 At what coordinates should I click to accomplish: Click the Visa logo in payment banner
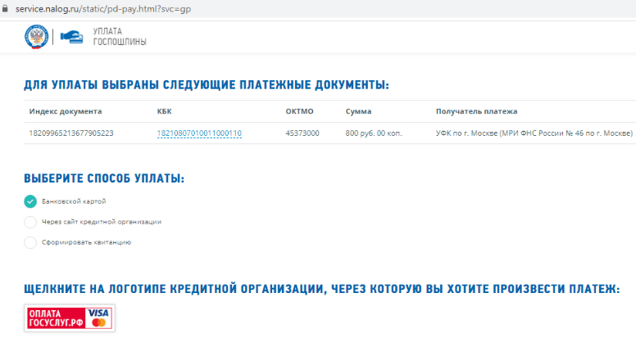99,313
